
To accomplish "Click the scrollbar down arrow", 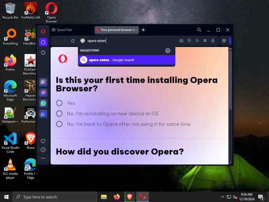I will click(x=230, y=163).
